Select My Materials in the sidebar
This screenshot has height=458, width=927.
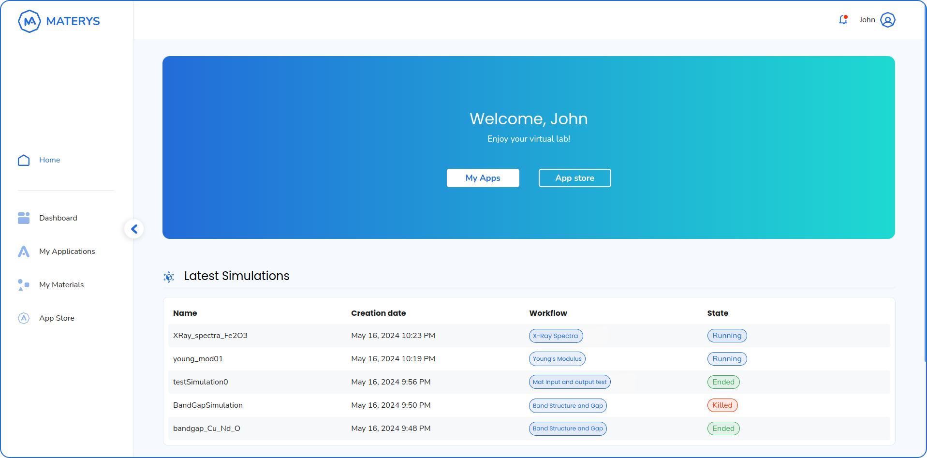tap(61, 285)
